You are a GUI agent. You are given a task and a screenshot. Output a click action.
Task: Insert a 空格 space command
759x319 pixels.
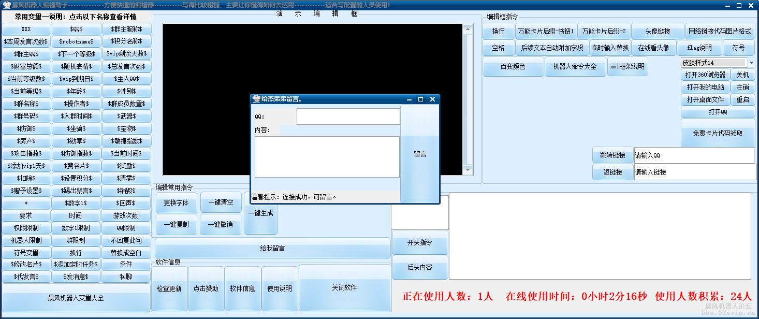498,48
